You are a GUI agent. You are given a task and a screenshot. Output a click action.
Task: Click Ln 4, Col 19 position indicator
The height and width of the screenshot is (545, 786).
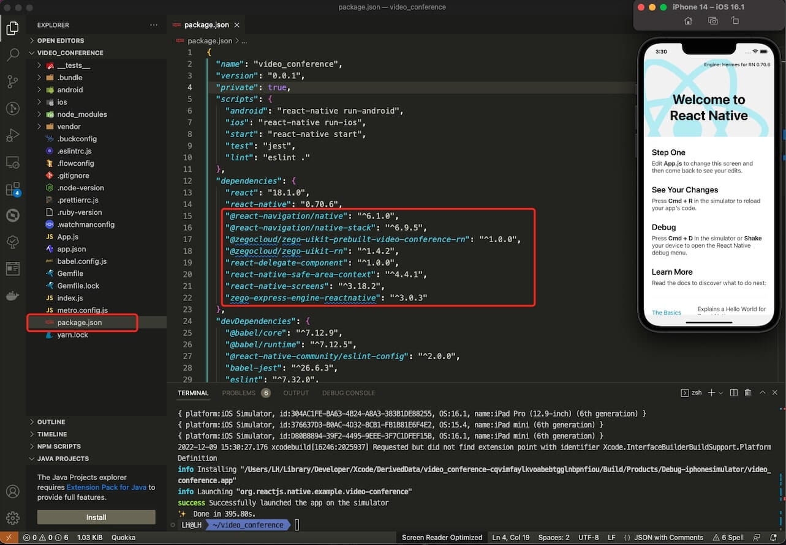pyautogui.click(x=511, y=538)
